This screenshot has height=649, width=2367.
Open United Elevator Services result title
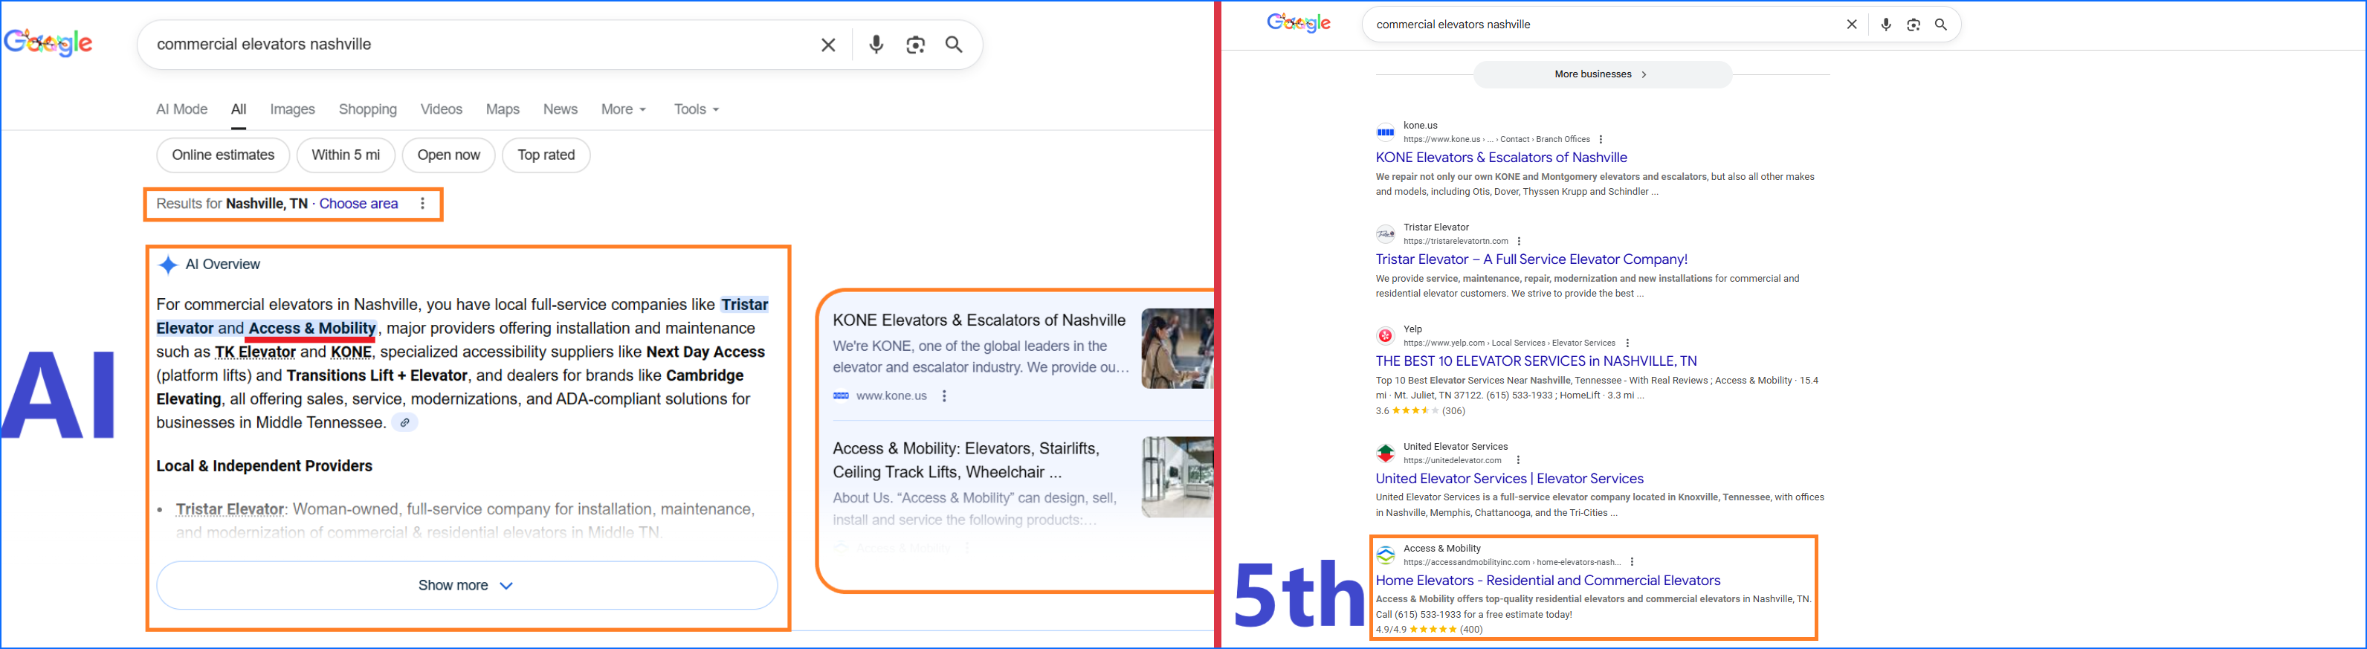tap(1509, 479)
